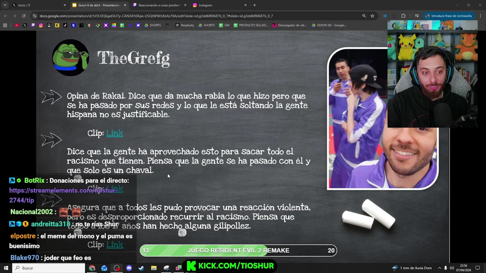486x273 pixels.
Task: Open the weather widget 1 mm de lluvia
Action: click(412, 268)
